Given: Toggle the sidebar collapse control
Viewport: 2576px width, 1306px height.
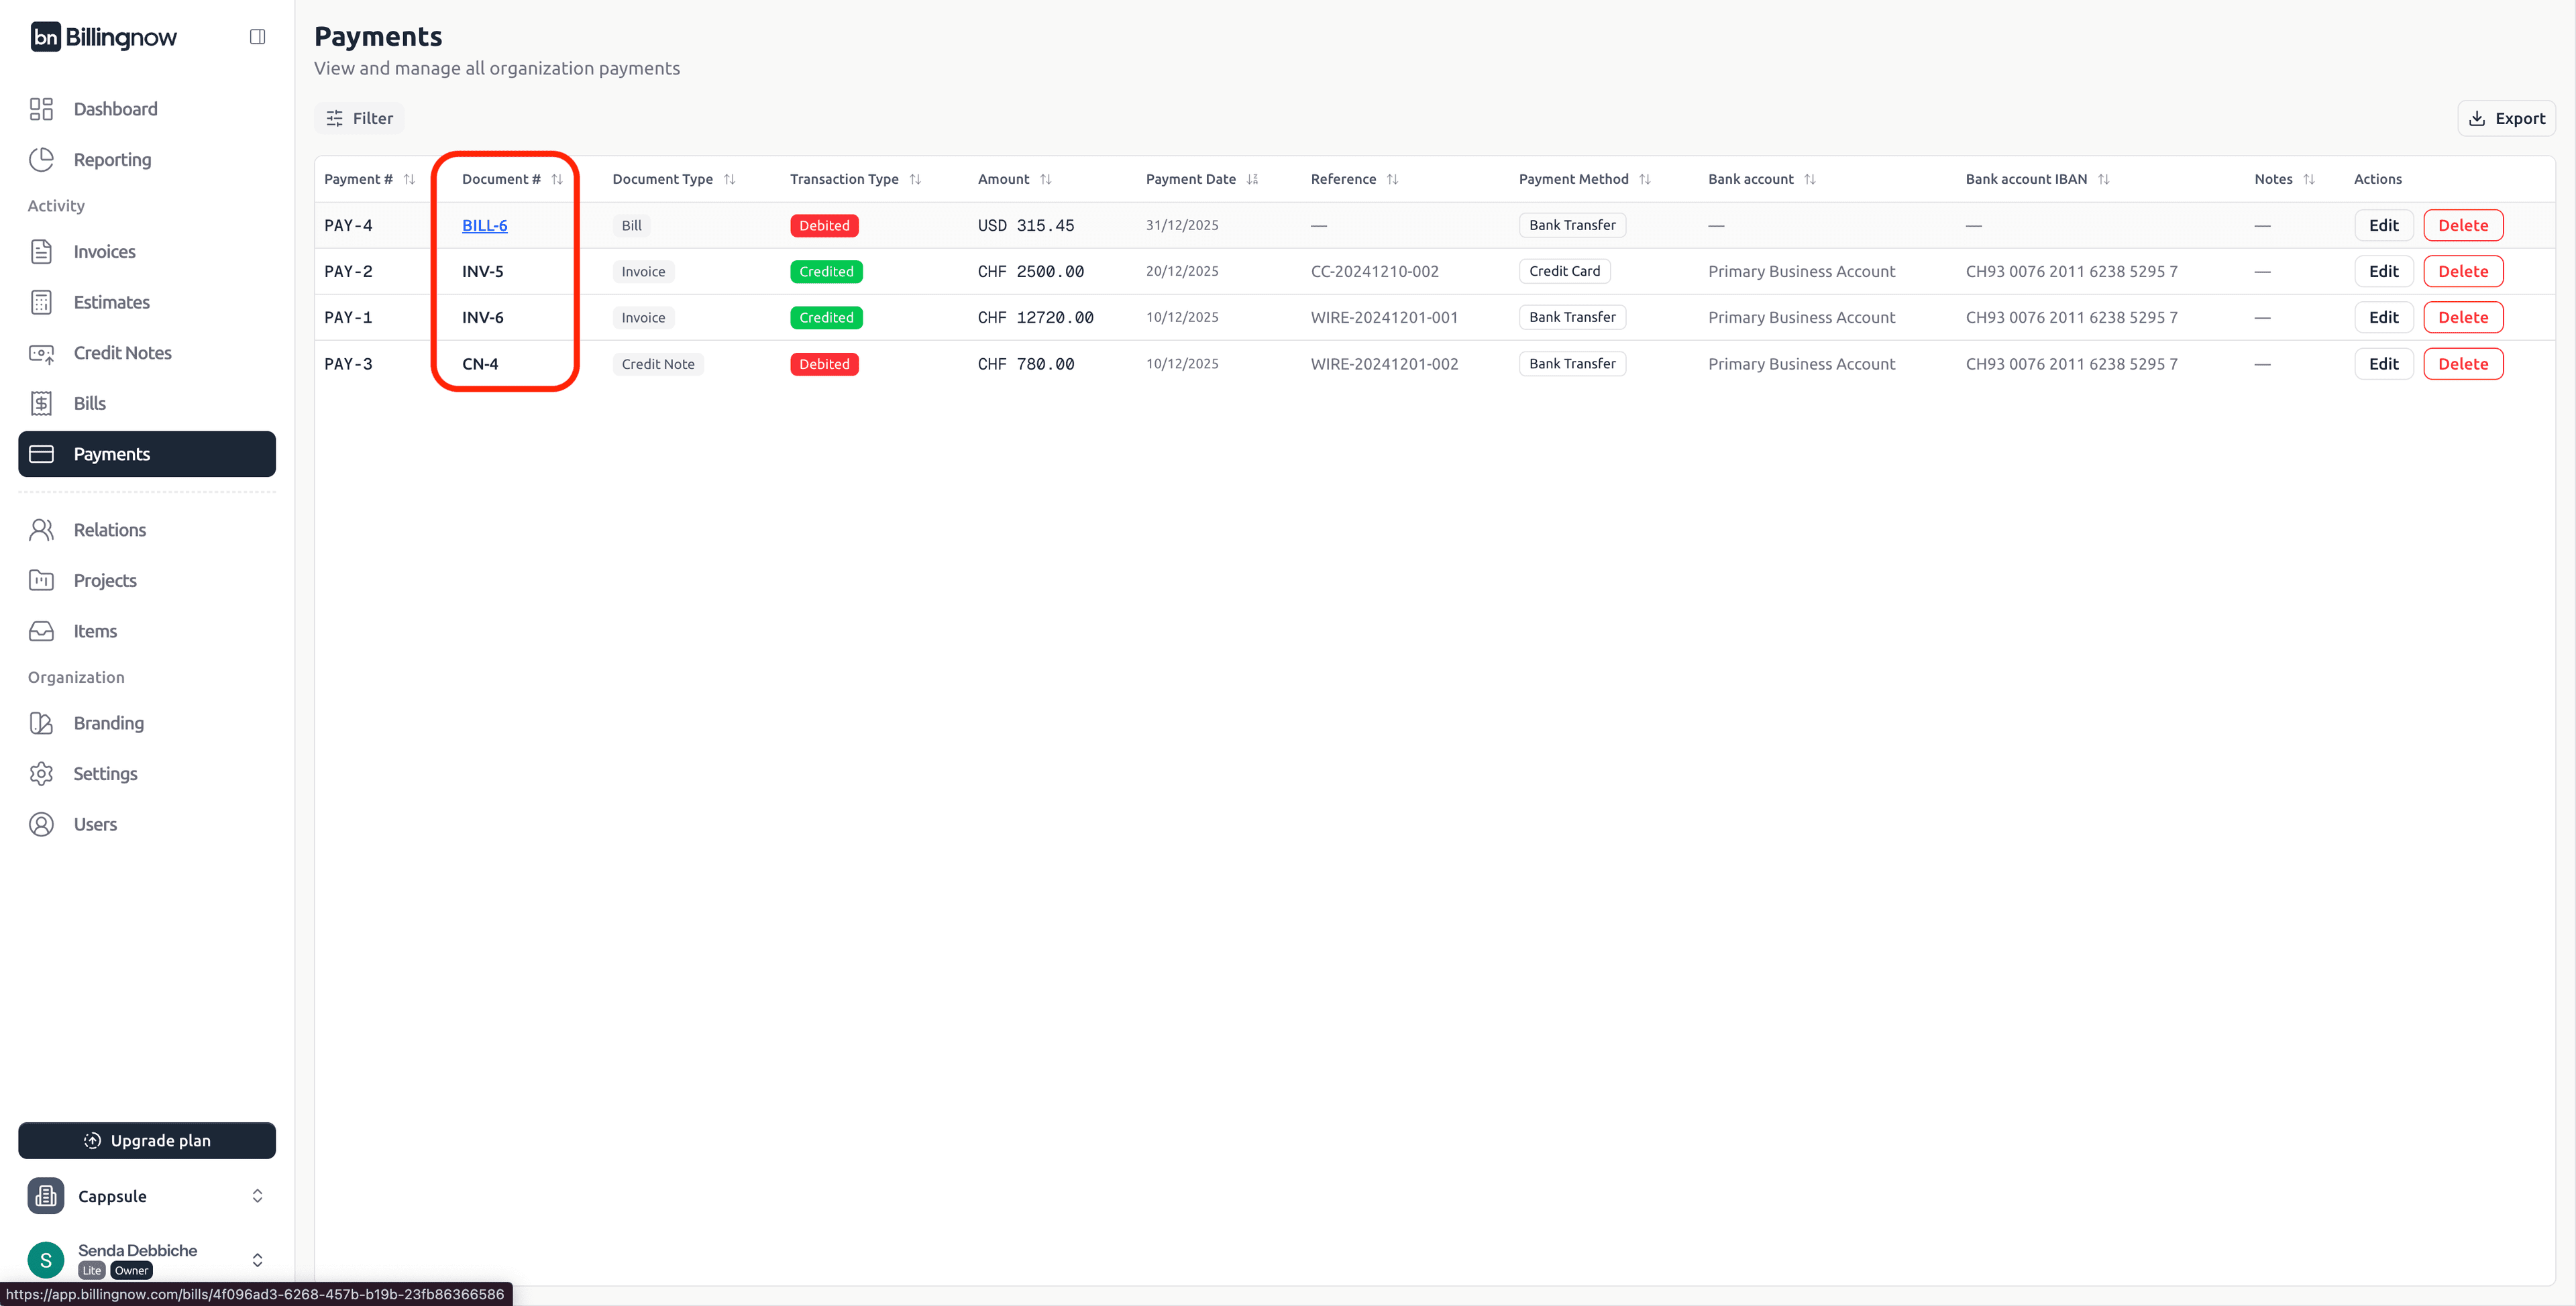Looking at the screenshot, I should (x=257, y=36).
